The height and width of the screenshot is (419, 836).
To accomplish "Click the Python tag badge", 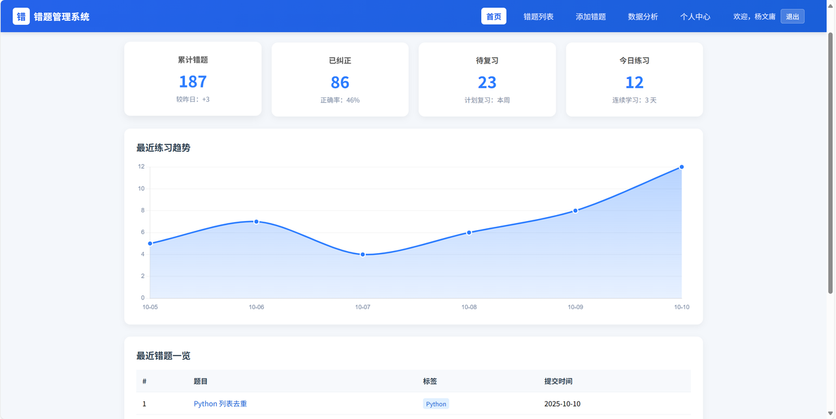I will 436,404.
